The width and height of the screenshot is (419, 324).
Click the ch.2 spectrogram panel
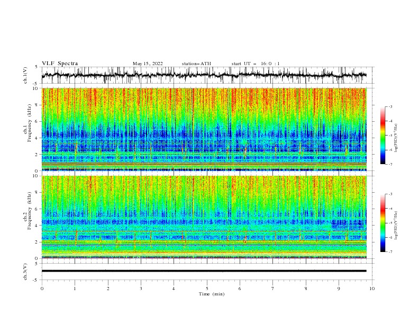(x=204, y=217)
